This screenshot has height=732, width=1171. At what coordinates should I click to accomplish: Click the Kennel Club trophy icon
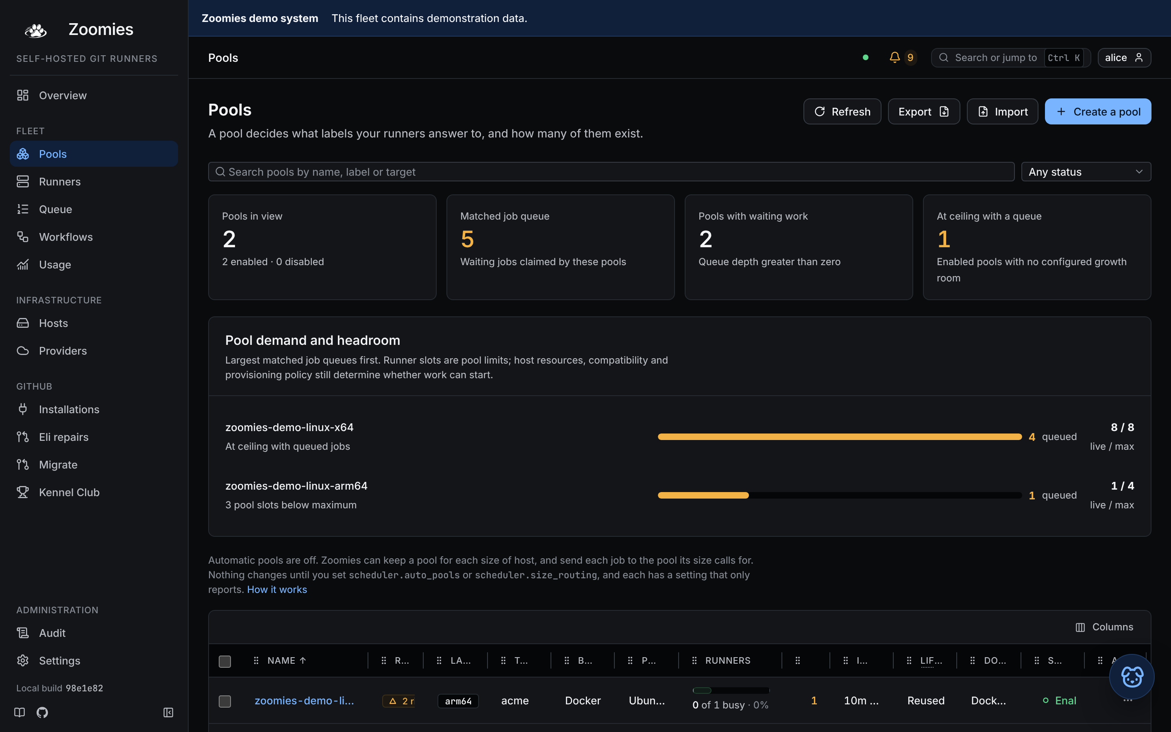click(x=23, y=492)
